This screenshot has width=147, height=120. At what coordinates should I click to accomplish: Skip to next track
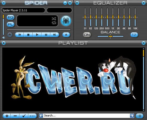click(55, 35)
